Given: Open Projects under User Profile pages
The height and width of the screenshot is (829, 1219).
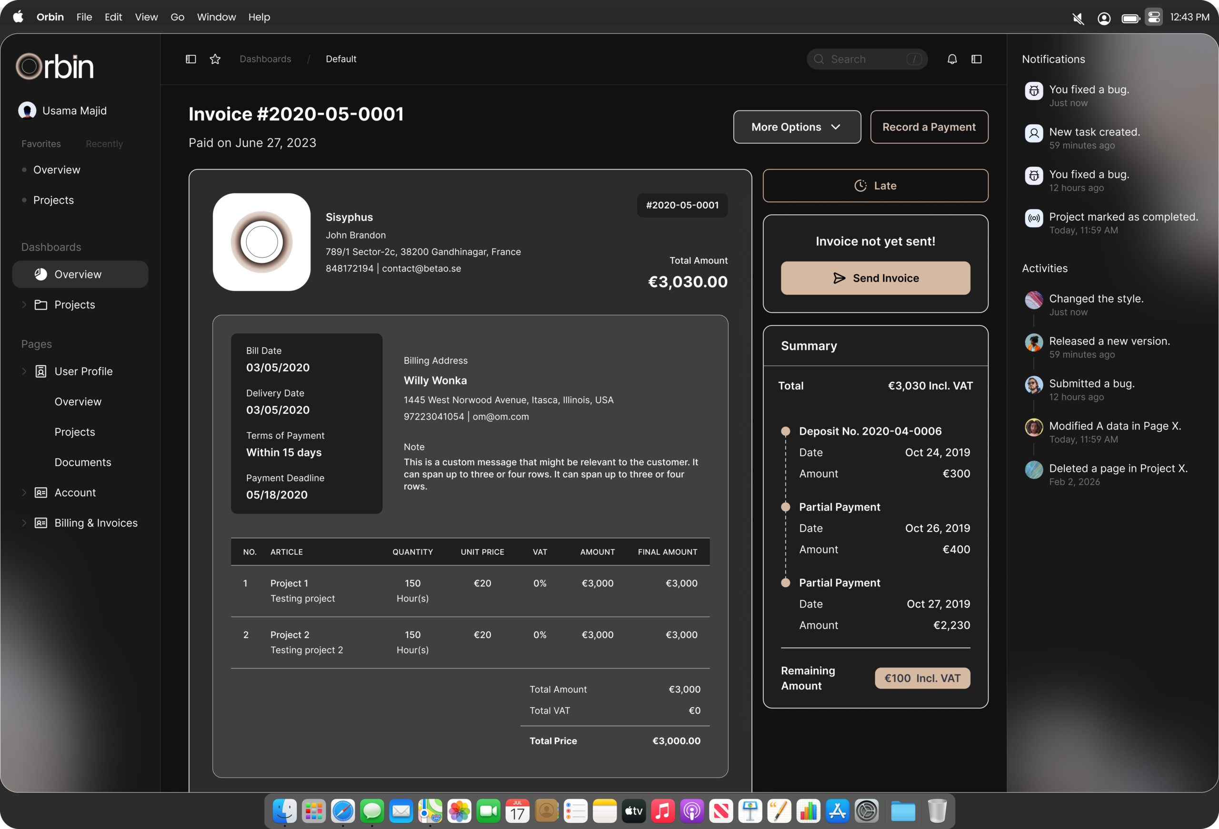Looking at the screenshot, I should 74,432.
